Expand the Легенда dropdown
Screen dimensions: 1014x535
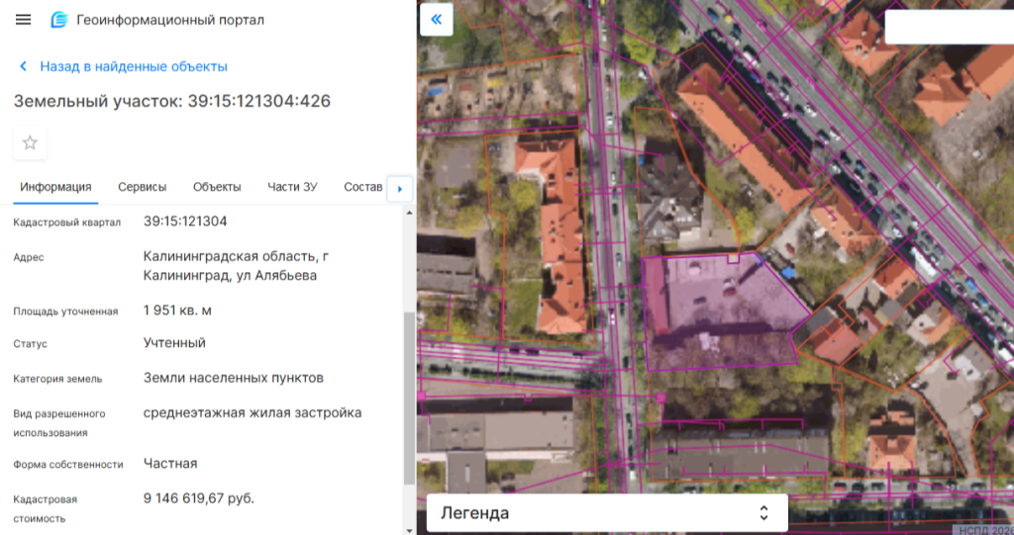click(x=606, y=513)
